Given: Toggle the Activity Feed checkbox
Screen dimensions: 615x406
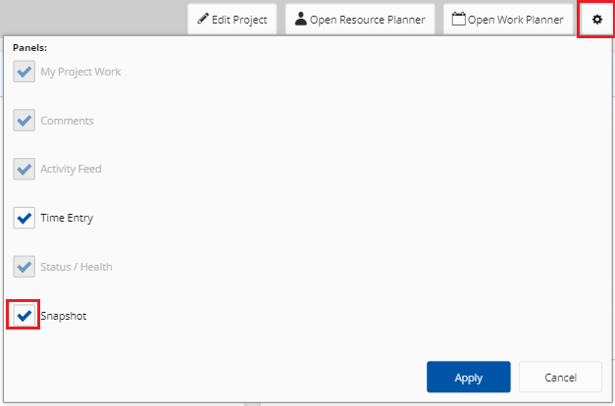Looking at the screenshot, I should [x=24, y=169].
